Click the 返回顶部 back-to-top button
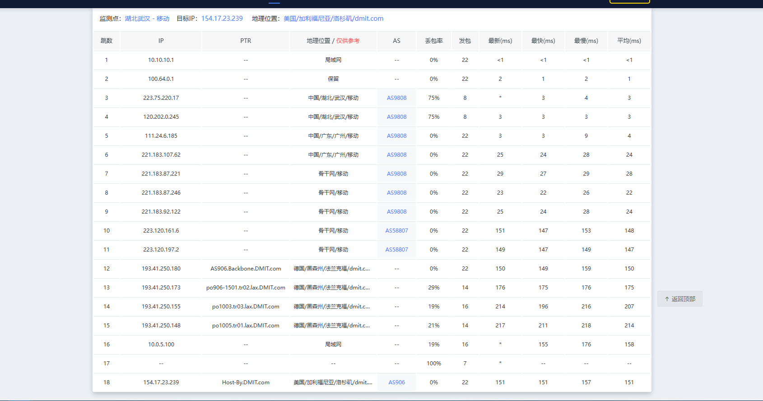Image resolution: width=763 pixels, height=401 pixels. point(680,299)
